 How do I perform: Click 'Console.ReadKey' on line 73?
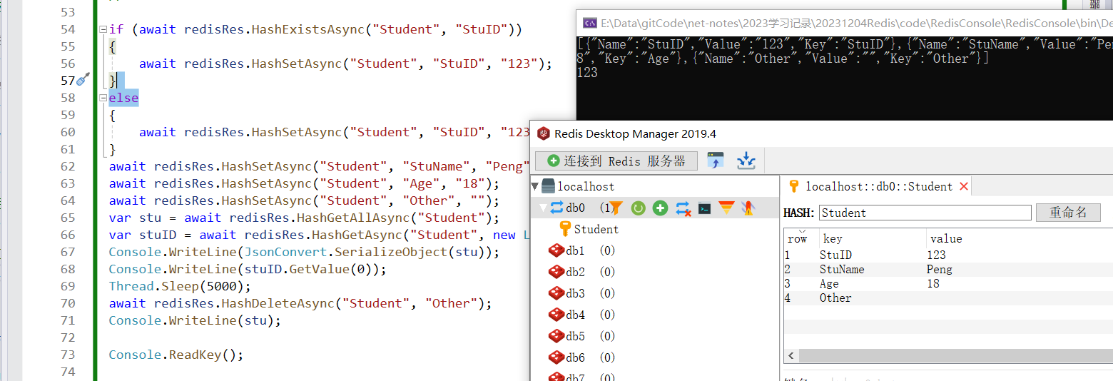(166, 355)
